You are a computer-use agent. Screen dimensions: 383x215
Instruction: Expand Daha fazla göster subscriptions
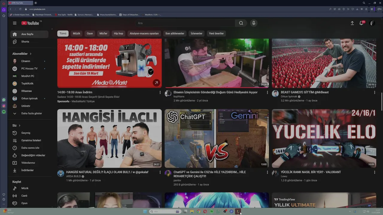tap(29, 113)
